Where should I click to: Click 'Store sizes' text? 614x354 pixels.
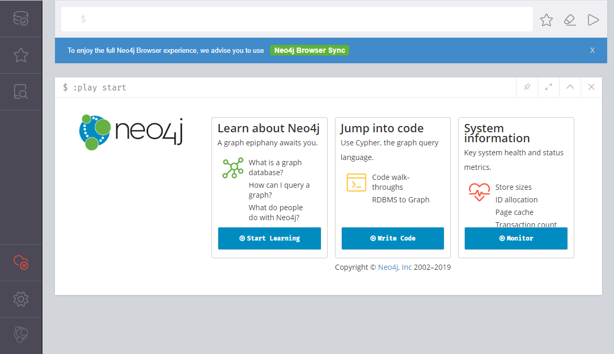tap(513, 187)
